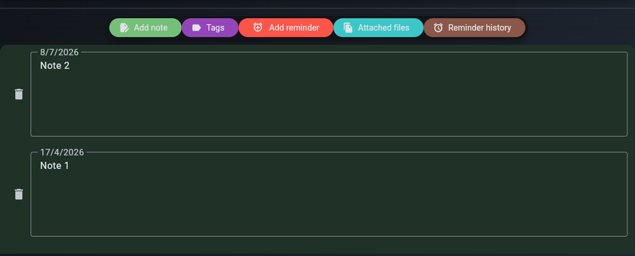Screen dimensions: 635x256
Task: Delete Note 2 with its trash icon
Action: point(19,94)
